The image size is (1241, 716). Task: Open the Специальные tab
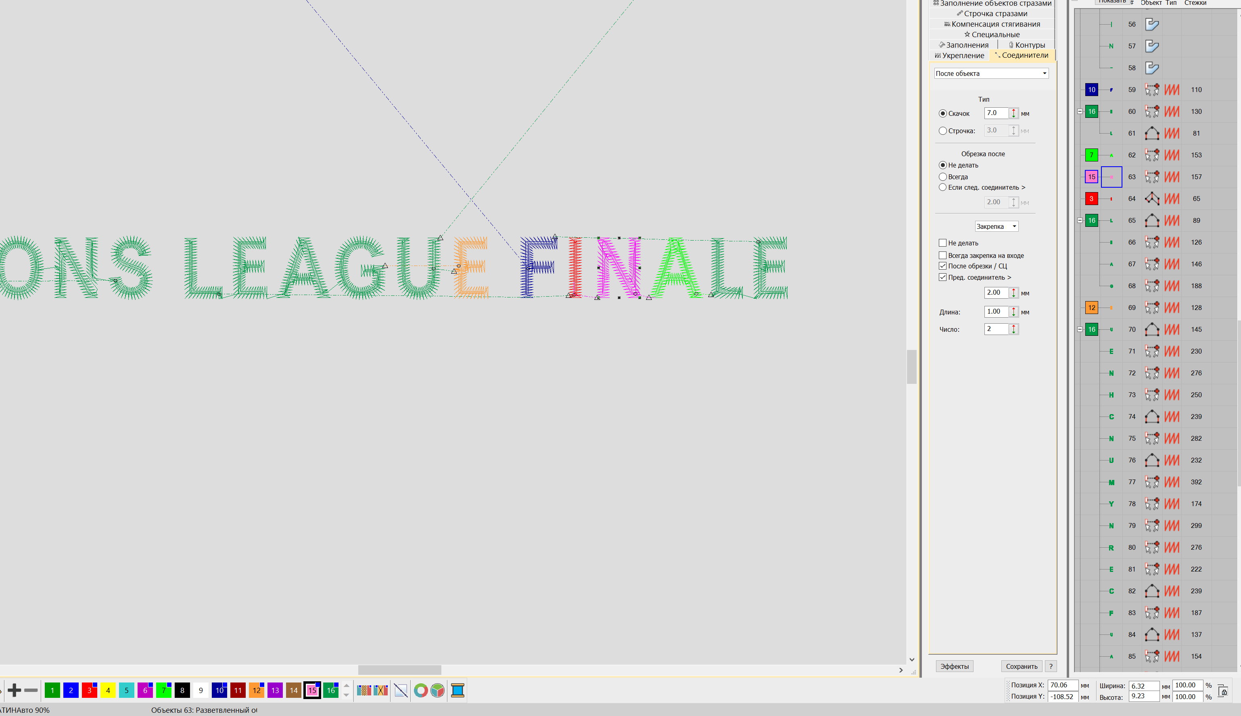(x=992, y=34)
